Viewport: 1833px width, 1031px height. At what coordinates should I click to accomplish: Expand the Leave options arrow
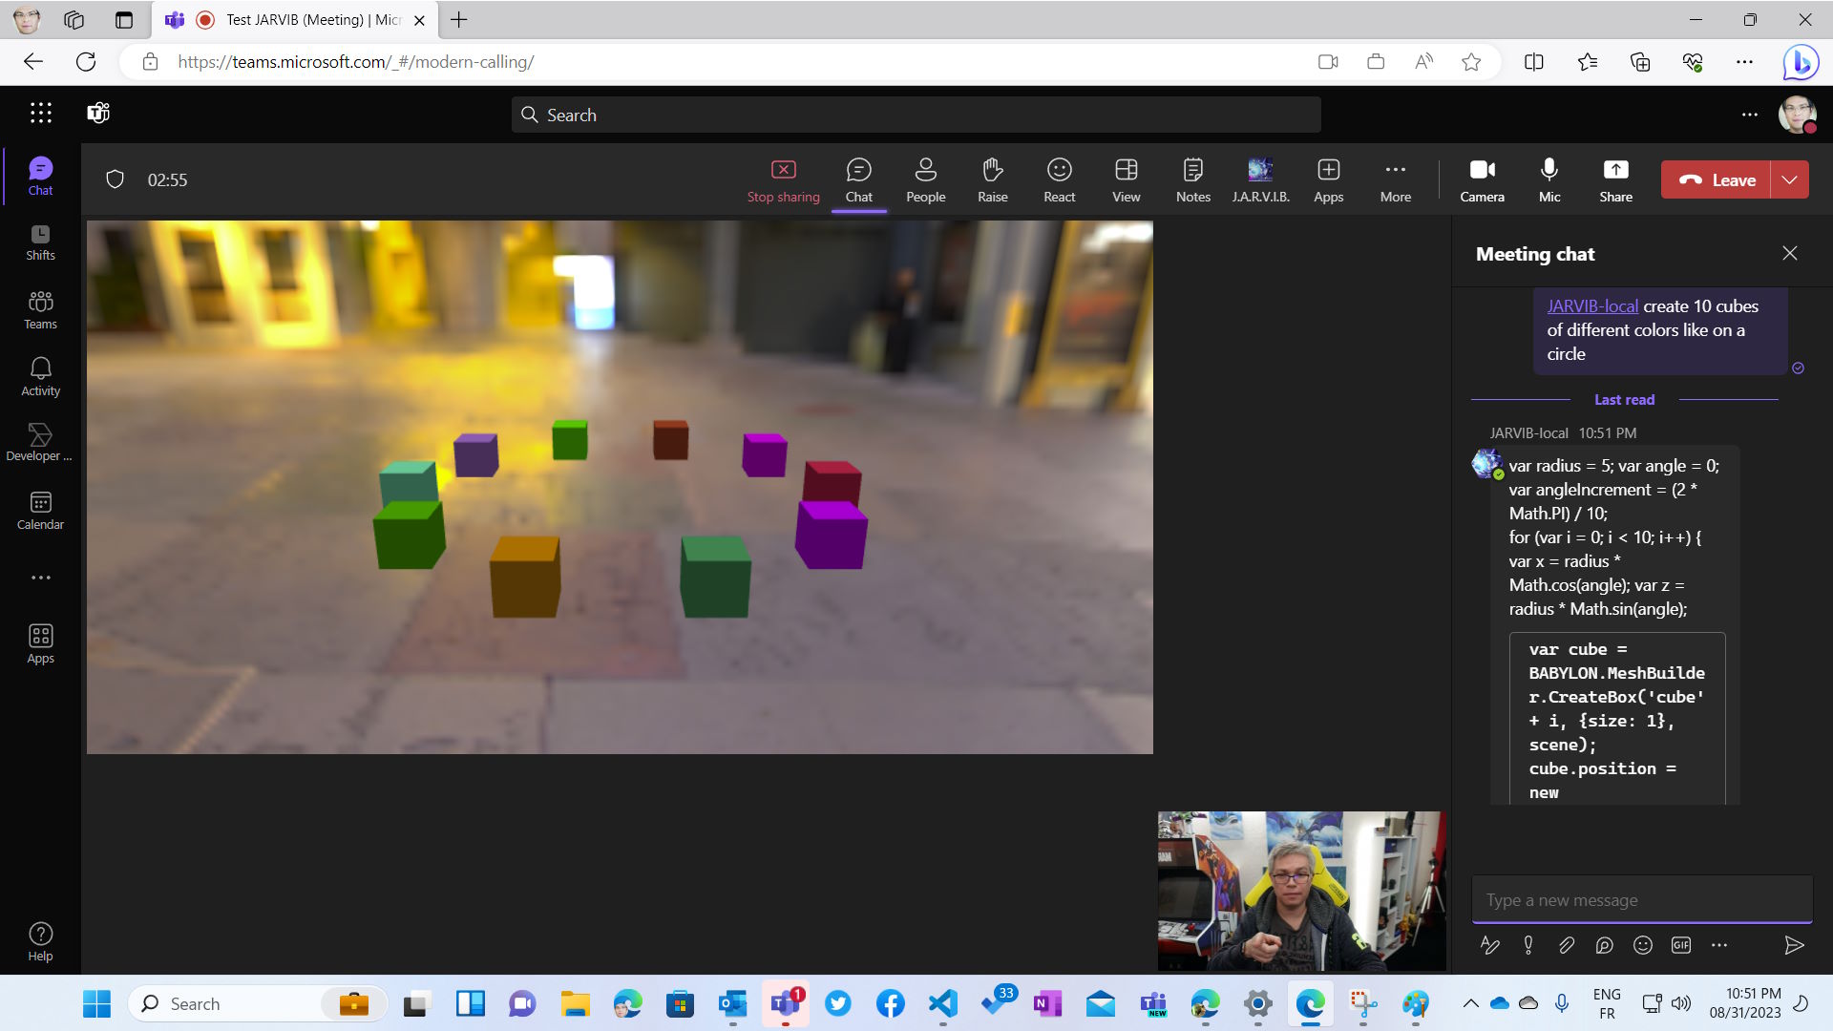(x=1790, y=179)
